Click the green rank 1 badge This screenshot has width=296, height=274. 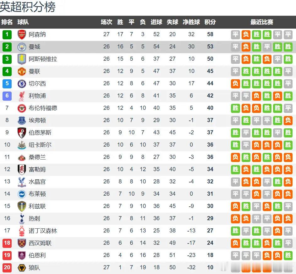(x=7, y=35)
